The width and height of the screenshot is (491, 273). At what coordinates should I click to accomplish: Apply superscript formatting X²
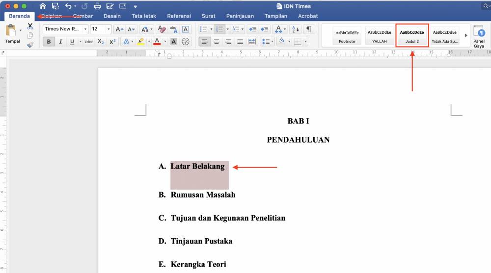click(x=112, y=41)
